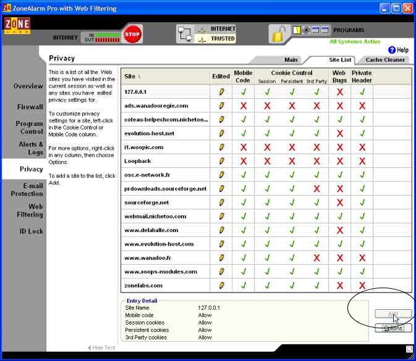This screenshot has width=416, height=361.
Task: Select the webmail.nichetoo.com site row
Action: pos(266,217)
